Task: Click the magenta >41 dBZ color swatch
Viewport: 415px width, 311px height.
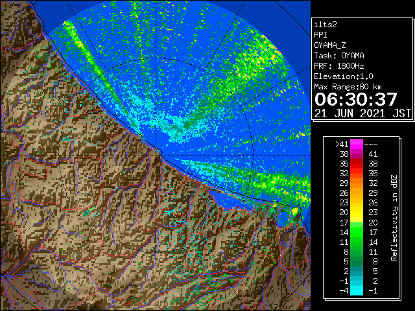Action: (357, 144)
